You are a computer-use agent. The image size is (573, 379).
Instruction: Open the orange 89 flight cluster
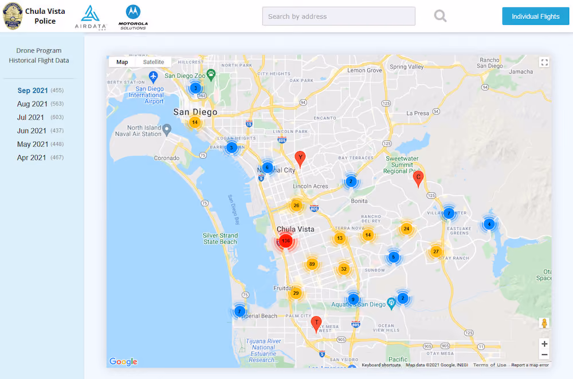312,264
